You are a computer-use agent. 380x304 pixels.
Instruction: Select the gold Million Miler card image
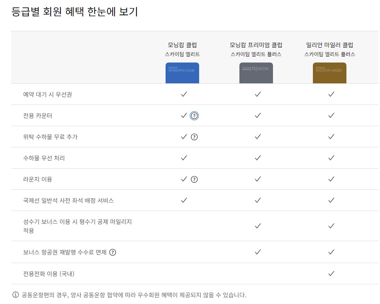pyautogui.click(x=329, y=73)
